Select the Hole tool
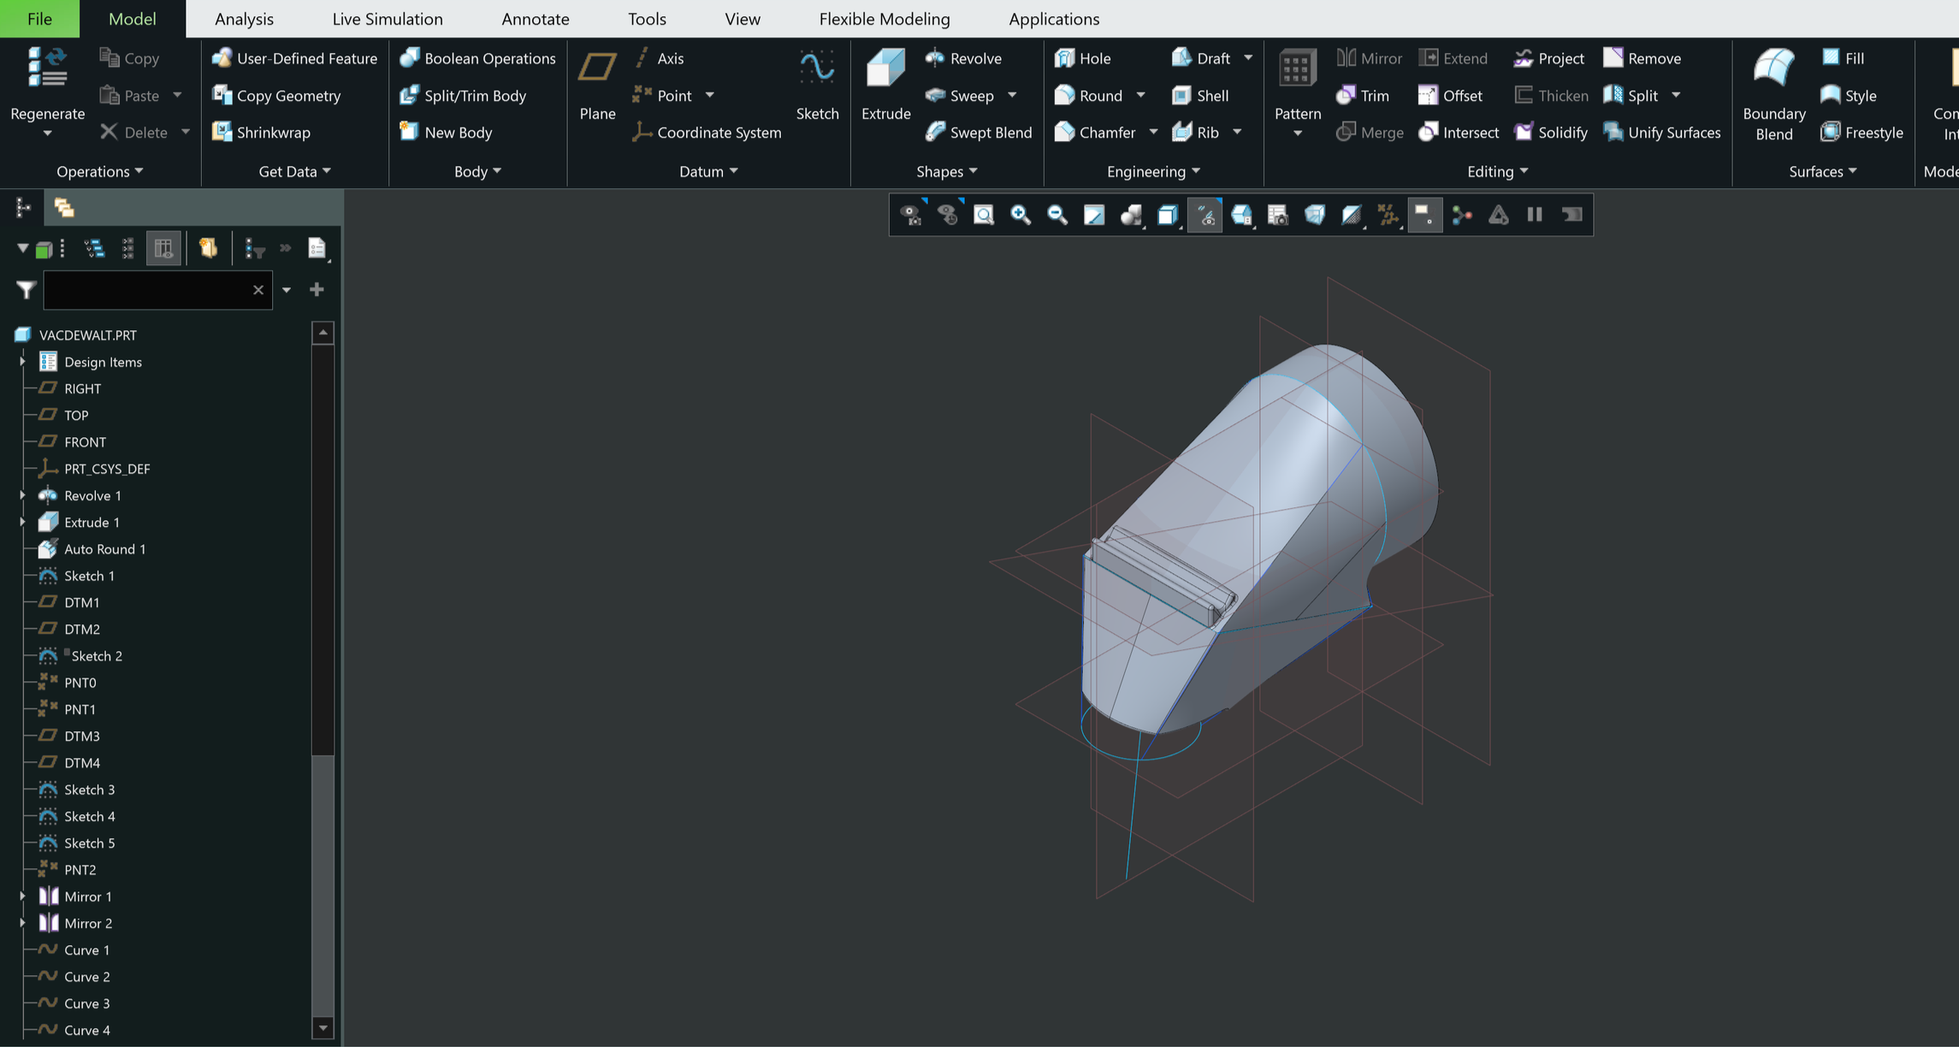The width and height of the screenshot is (1959, 1047). 1083,58
